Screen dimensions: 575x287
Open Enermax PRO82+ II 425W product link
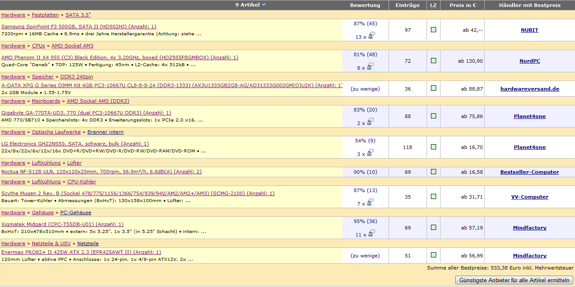coord(81,252)
